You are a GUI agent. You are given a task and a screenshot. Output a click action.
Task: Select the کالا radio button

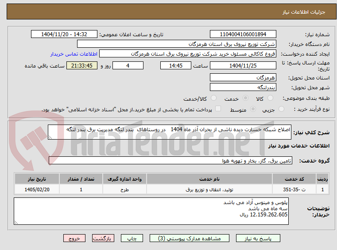click(270, 98)
